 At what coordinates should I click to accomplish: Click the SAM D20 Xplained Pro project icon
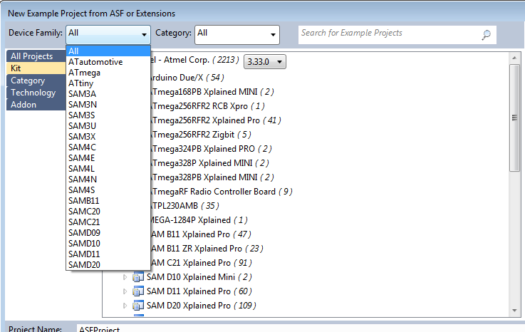(x=138, y=306)
